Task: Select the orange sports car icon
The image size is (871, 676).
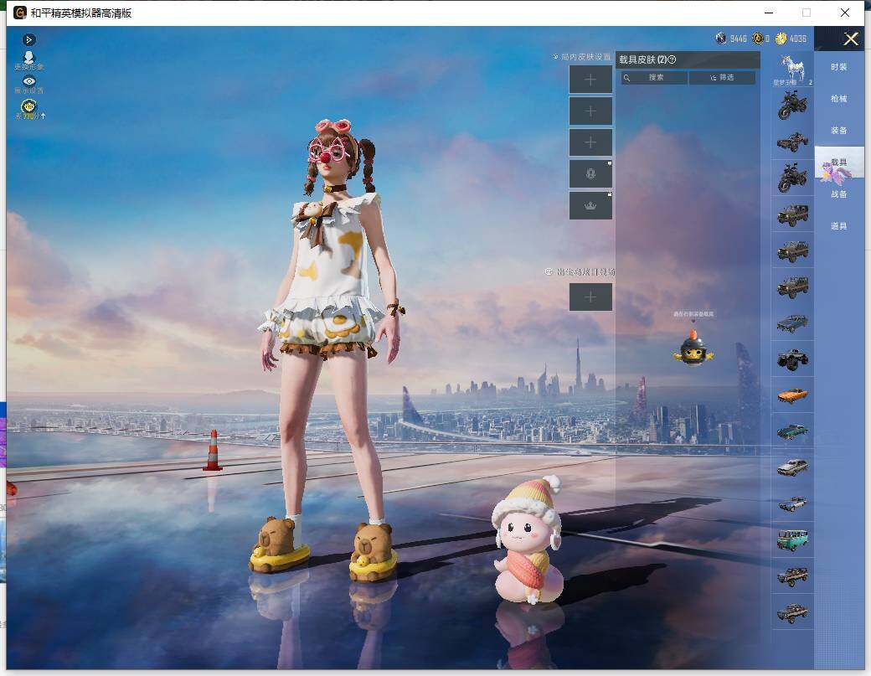Action: click(x=792, y=395)
